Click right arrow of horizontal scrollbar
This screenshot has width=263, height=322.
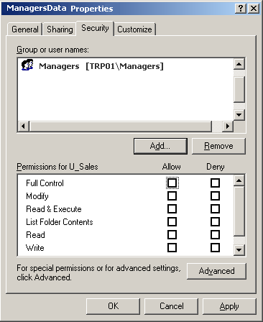(228, 126)
